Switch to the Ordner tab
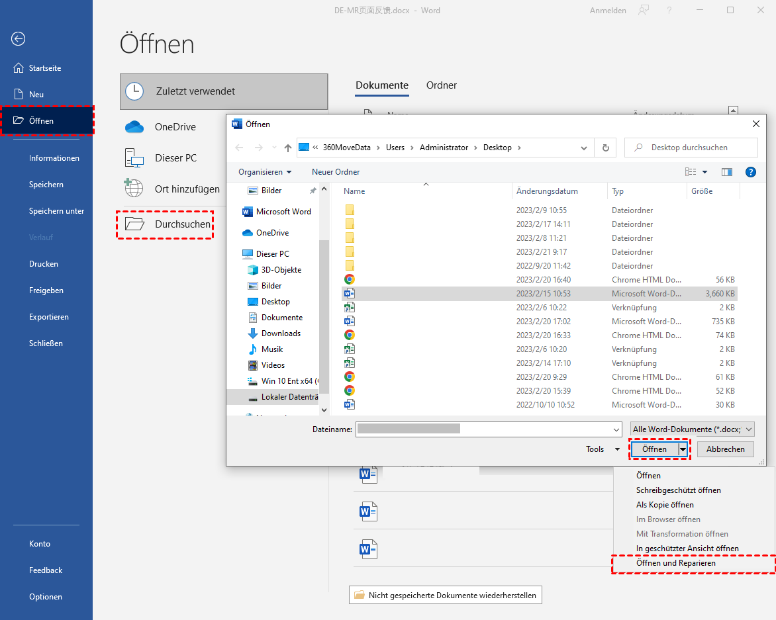 pyautogui.click(x=442, y=85)
